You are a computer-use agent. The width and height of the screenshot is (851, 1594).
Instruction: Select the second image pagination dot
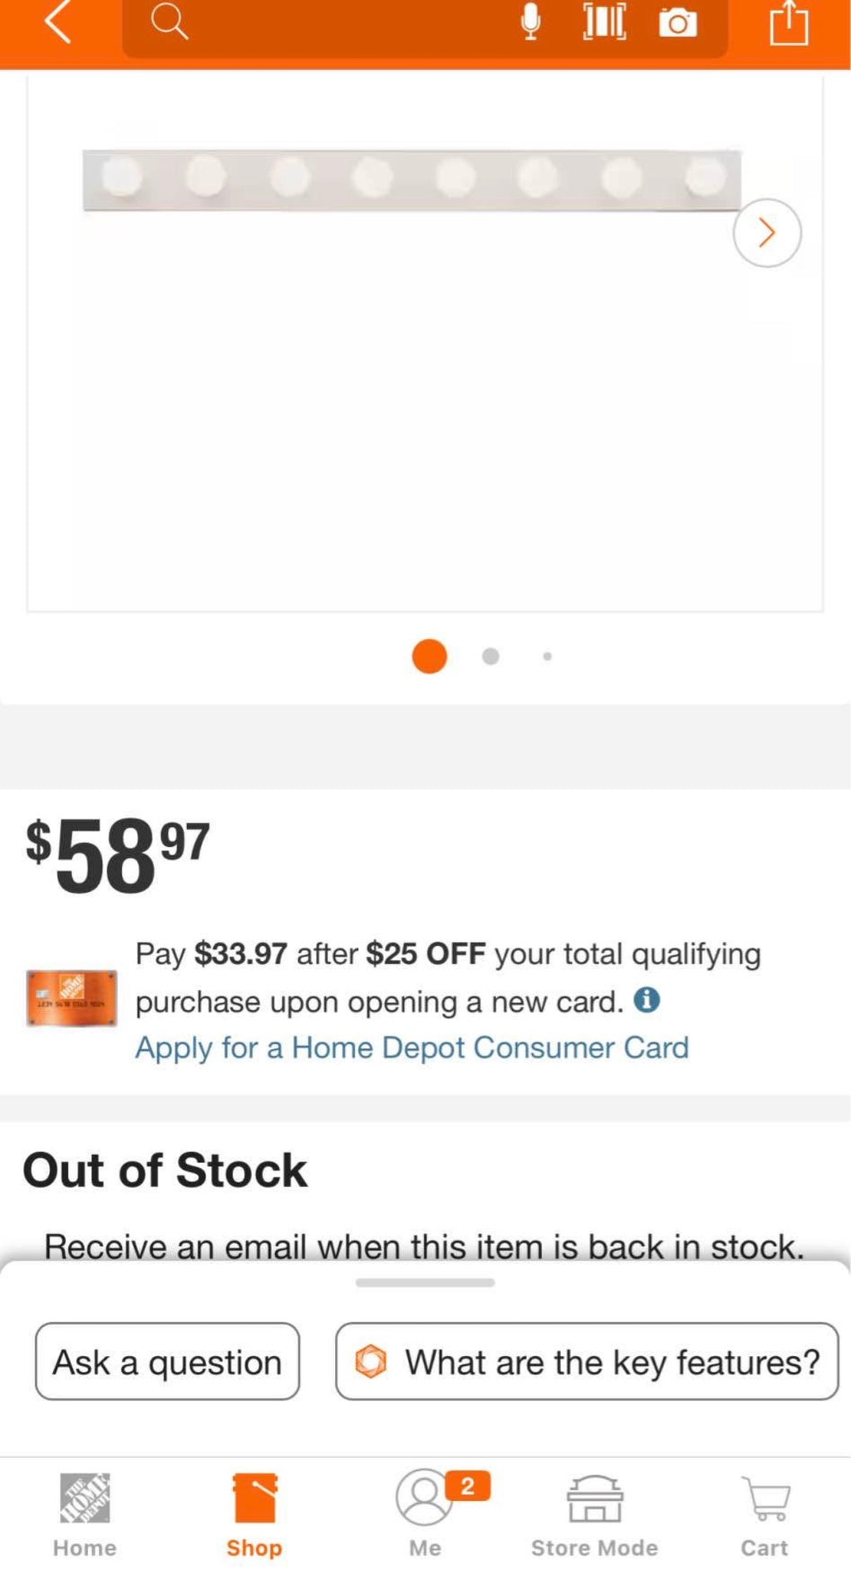[x=490, y=656]
